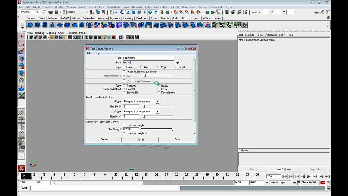The height and width of the screenshot is (196, 348).
Task: Switch to four view layout
Action: click(x=21, y=119)
